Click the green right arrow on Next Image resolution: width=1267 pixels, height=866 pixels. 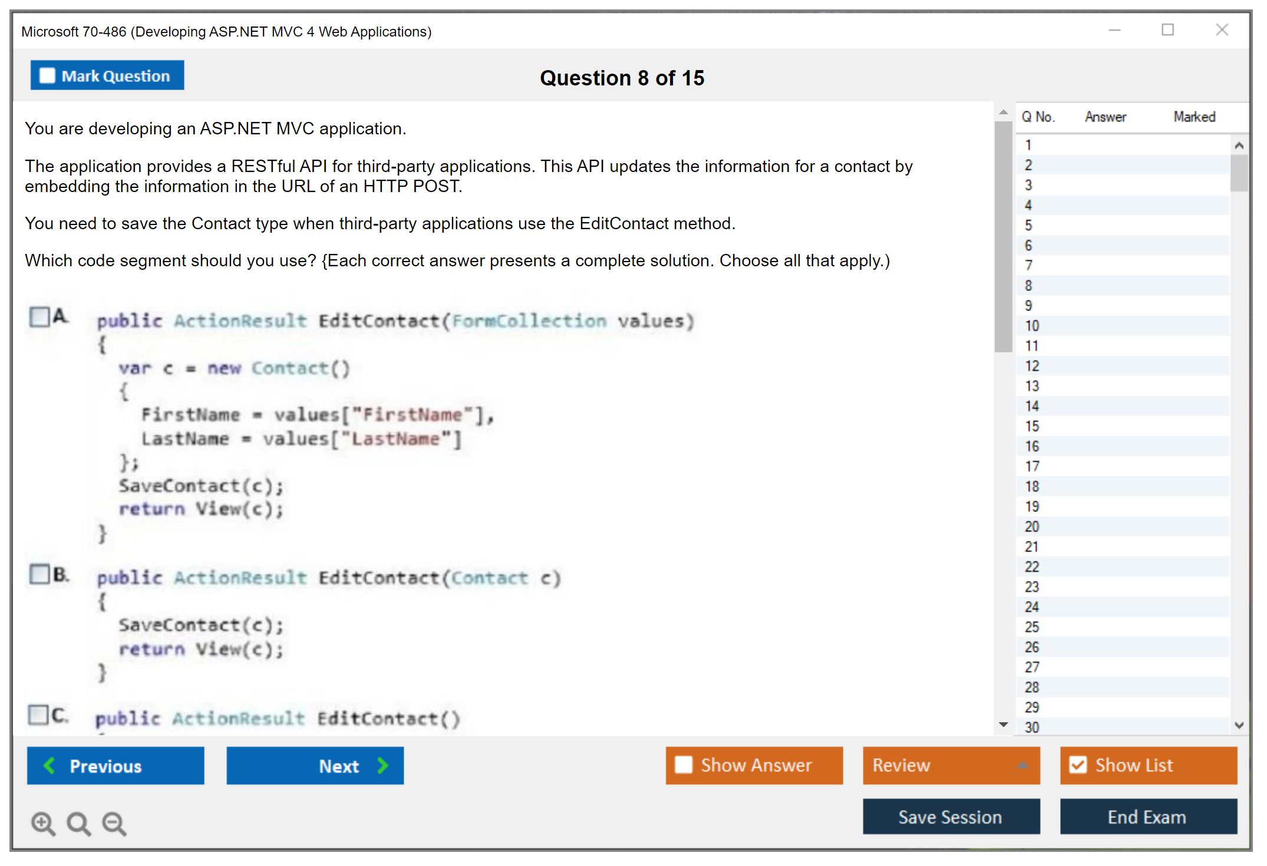383,765
